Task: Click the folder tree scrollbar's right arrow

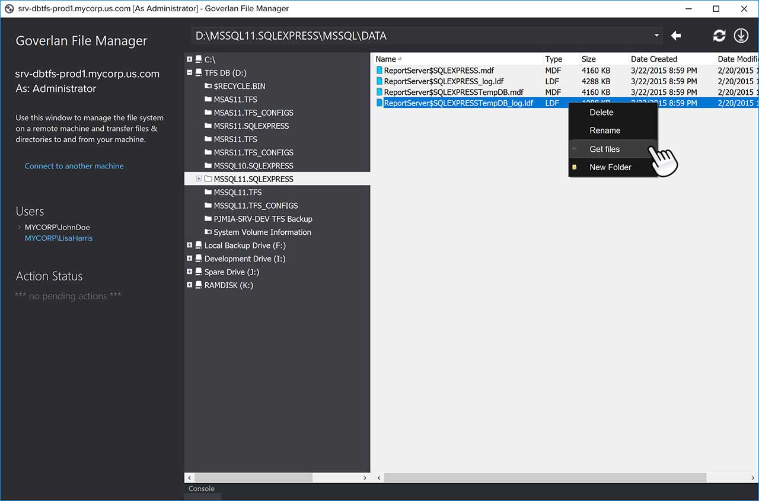Action: click(365, 477)
